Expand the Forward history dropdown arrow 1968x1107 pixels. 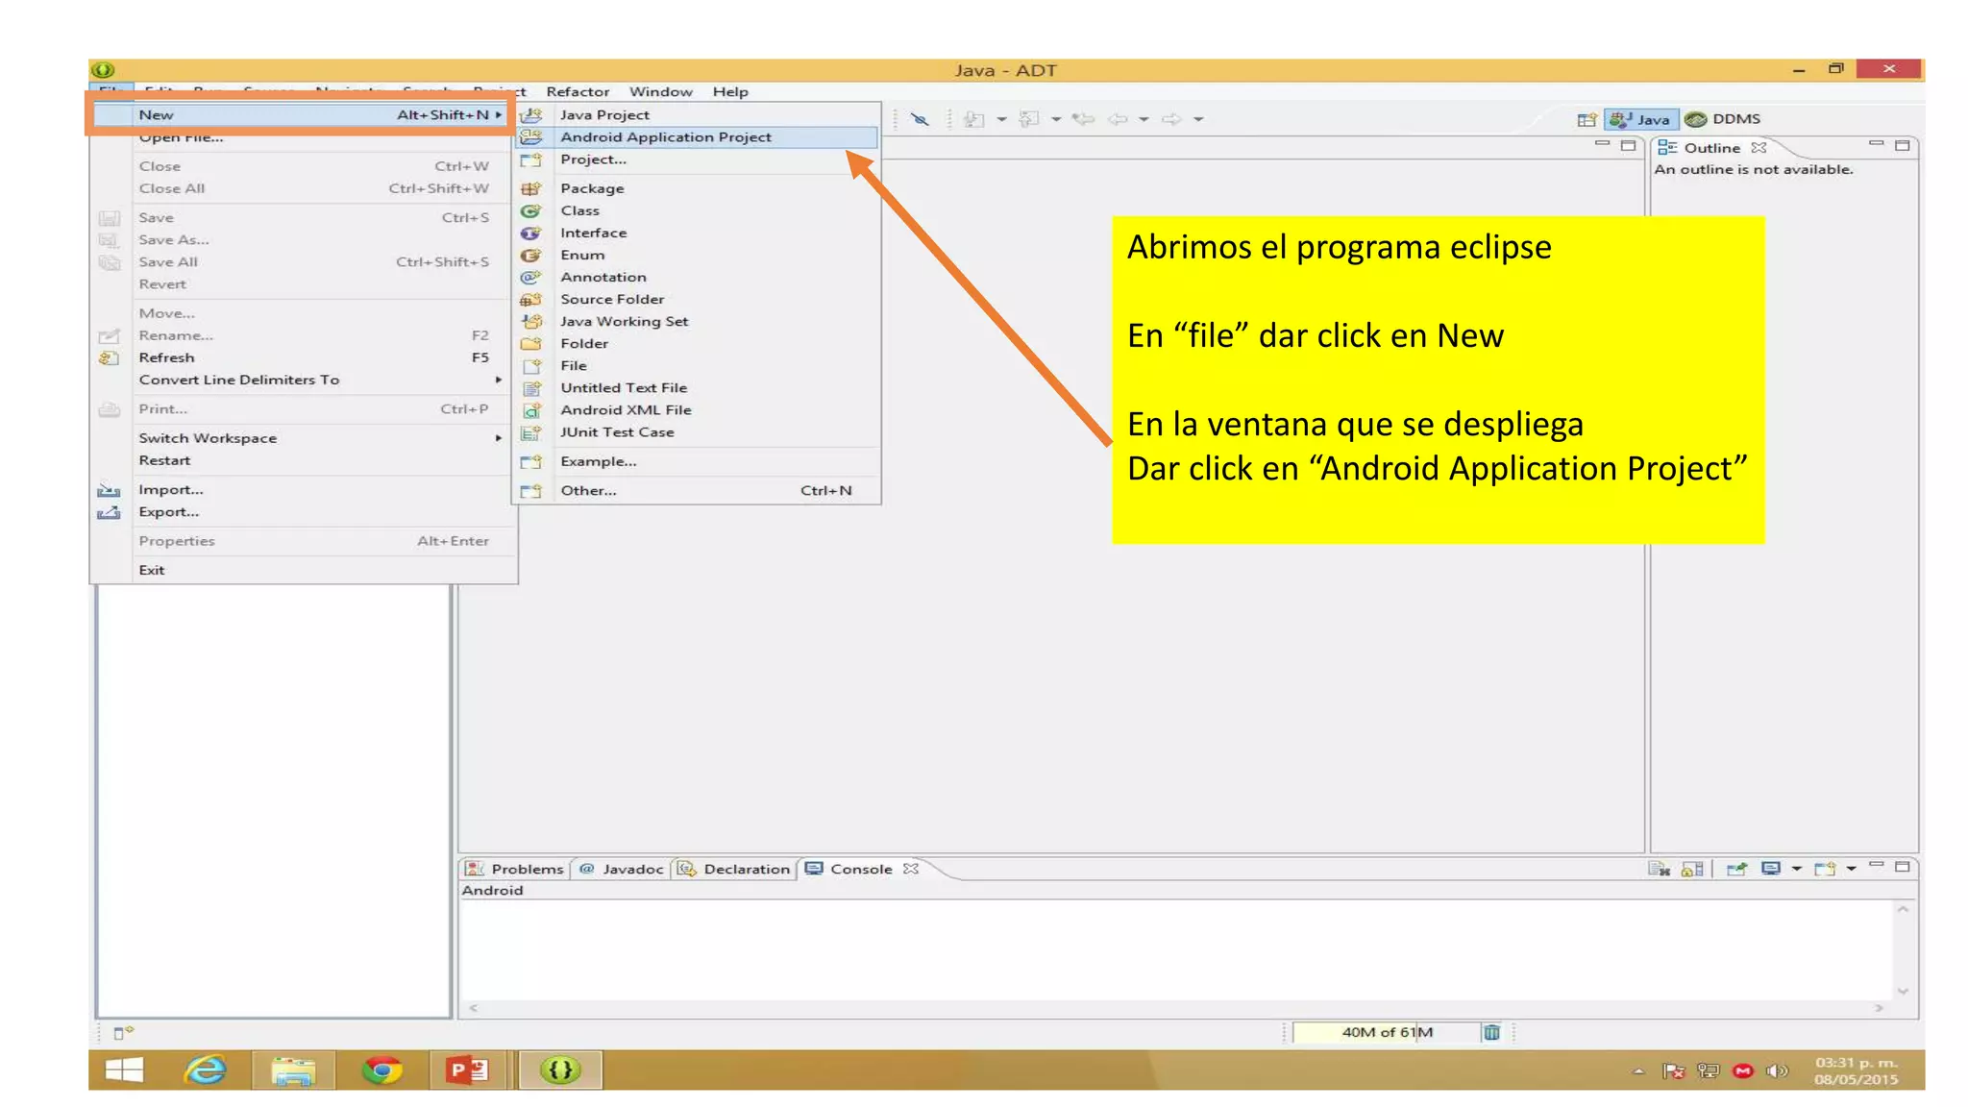pos(1198,119)
